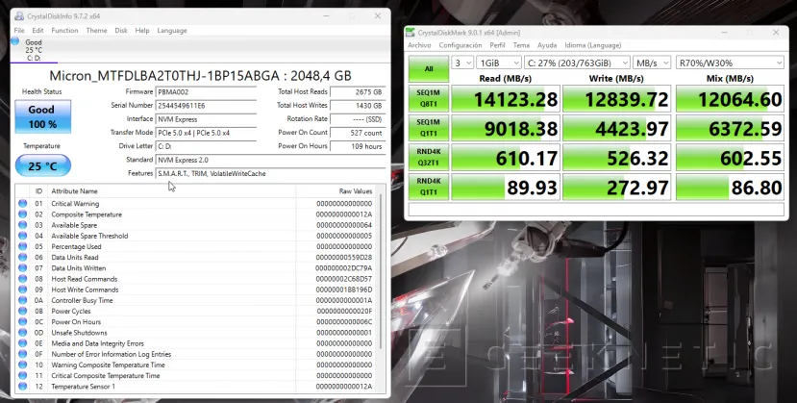Click the status icon for Available Spare Threshold
This screenshot has width=797, height=403.
pyautogui.click(x=22, y=236)
